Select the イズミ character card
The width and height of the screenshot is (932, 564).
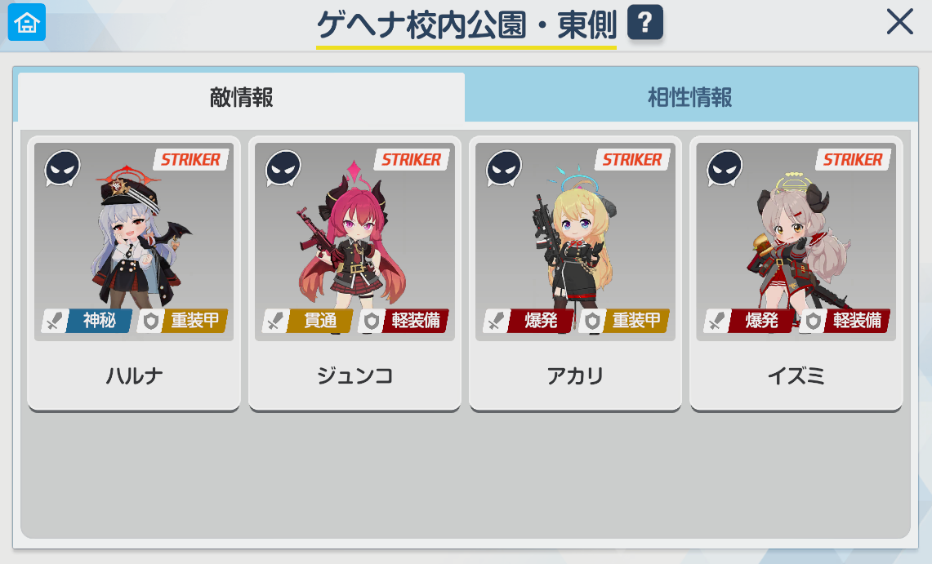click(x=796, y=273)
